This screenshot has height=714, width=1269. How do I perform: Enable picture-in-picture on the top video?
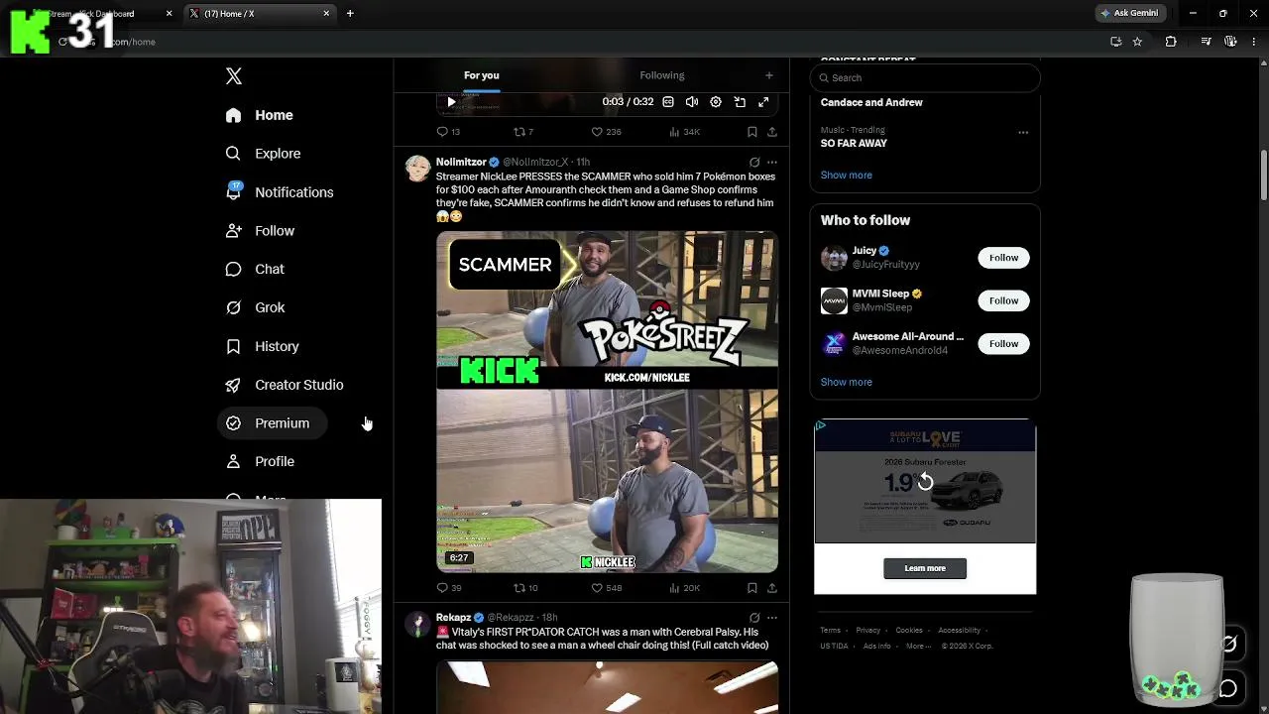click(740, 102)
